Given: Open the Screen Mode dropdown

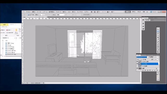Looking at the screenshot, I should tap(112, 12).
